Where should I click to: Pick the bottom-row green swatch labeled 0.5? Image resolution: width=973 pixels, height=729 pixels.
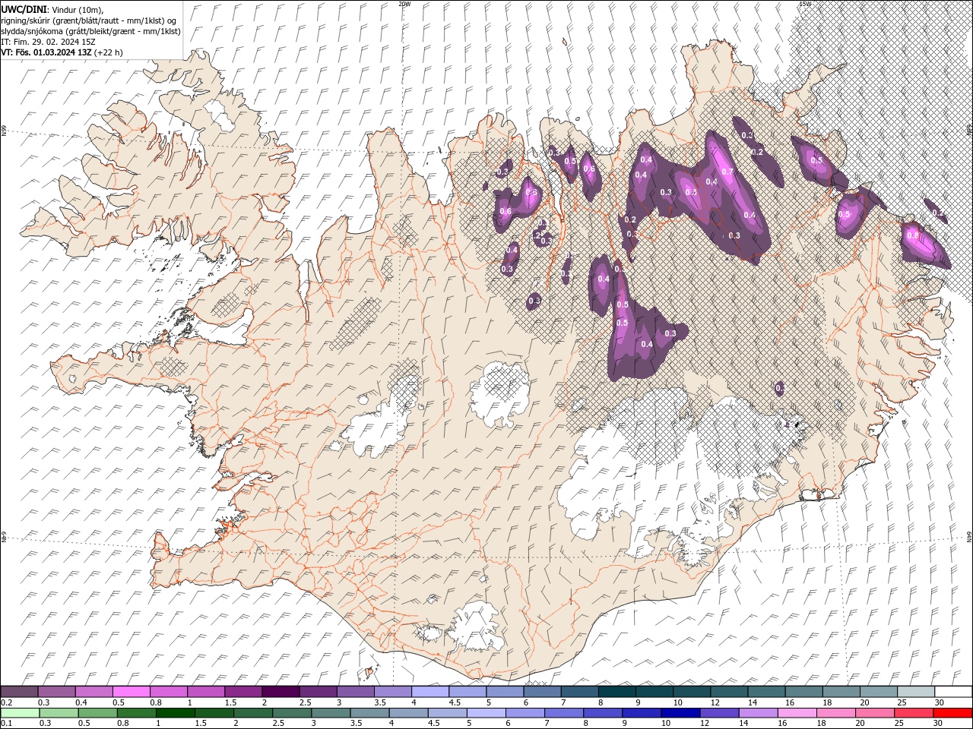98,713
